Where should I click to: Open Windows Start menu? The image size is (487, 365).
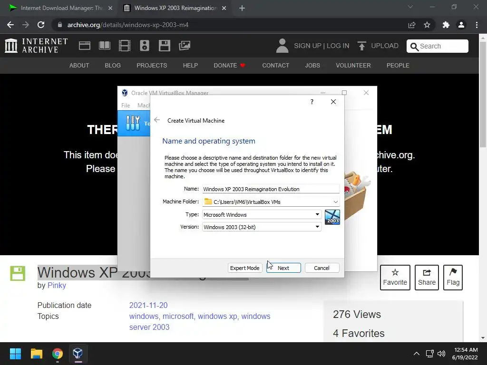[15, 354]
